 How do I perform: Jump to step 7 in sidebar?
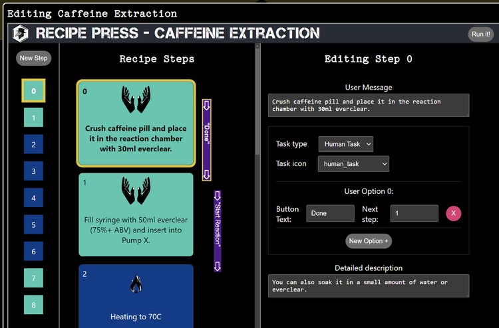(33, 278)
